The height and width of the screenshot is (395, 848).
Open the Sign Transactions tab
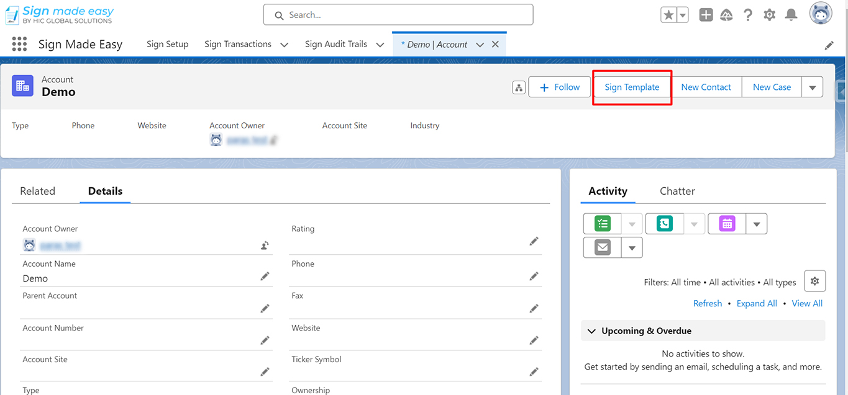pyautogui.click(x=238, y=44)
